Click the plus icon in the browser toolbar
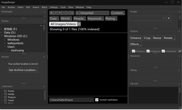The image size is (182, 110). (x=60, y=13)
